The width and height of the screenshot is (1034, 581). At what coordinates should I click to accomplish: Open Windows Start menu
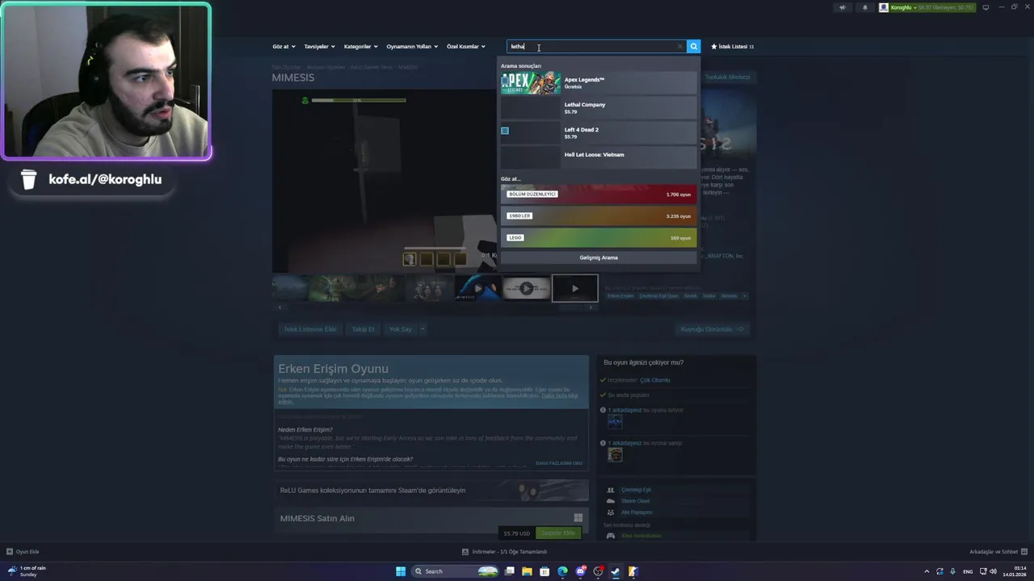401,571
